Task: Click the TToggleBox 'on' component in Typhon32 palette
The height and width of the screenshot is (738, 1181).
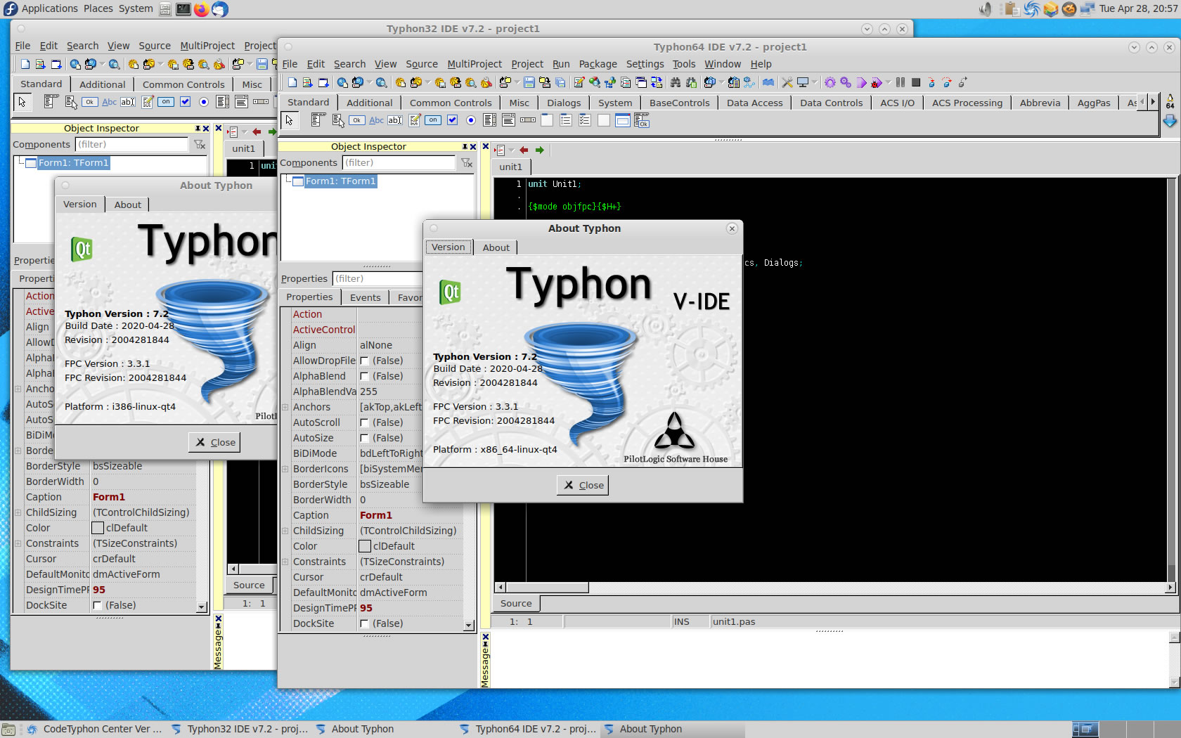Action: 166,102
